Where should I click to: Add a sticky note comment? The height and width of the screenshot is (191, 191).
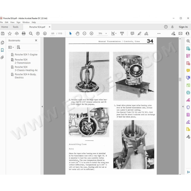pos(132,34)
